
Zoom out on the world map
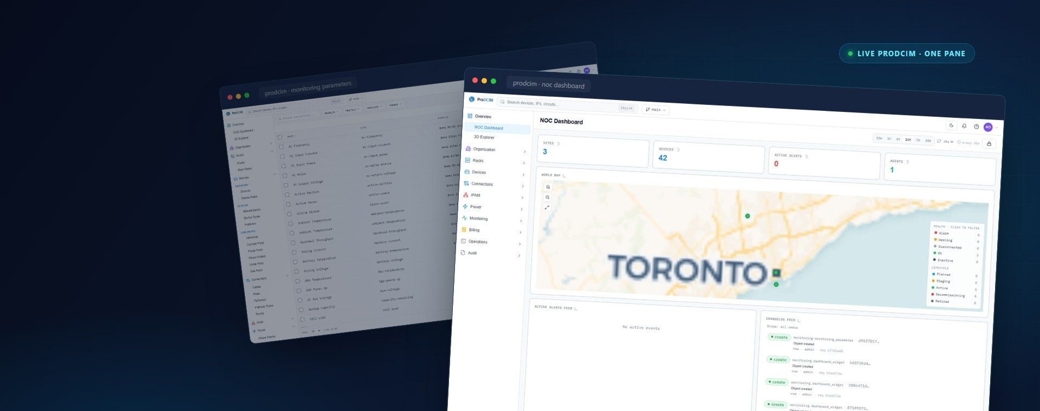click(548, 197)
